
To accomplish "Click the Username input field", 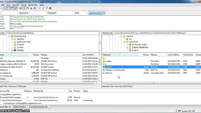I will (38, 13).
